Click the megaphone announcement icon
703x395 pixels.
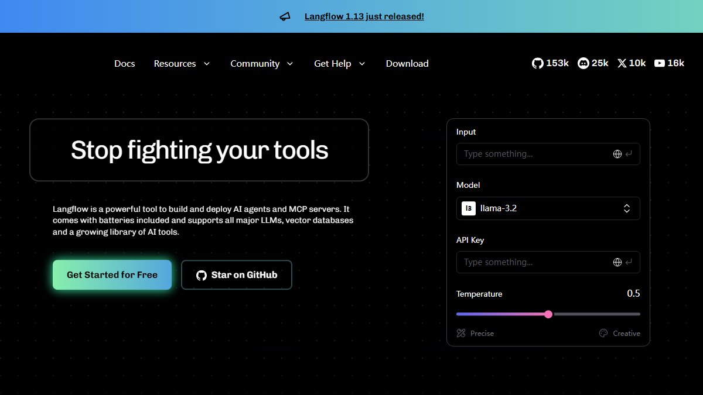tap(285, 16)
